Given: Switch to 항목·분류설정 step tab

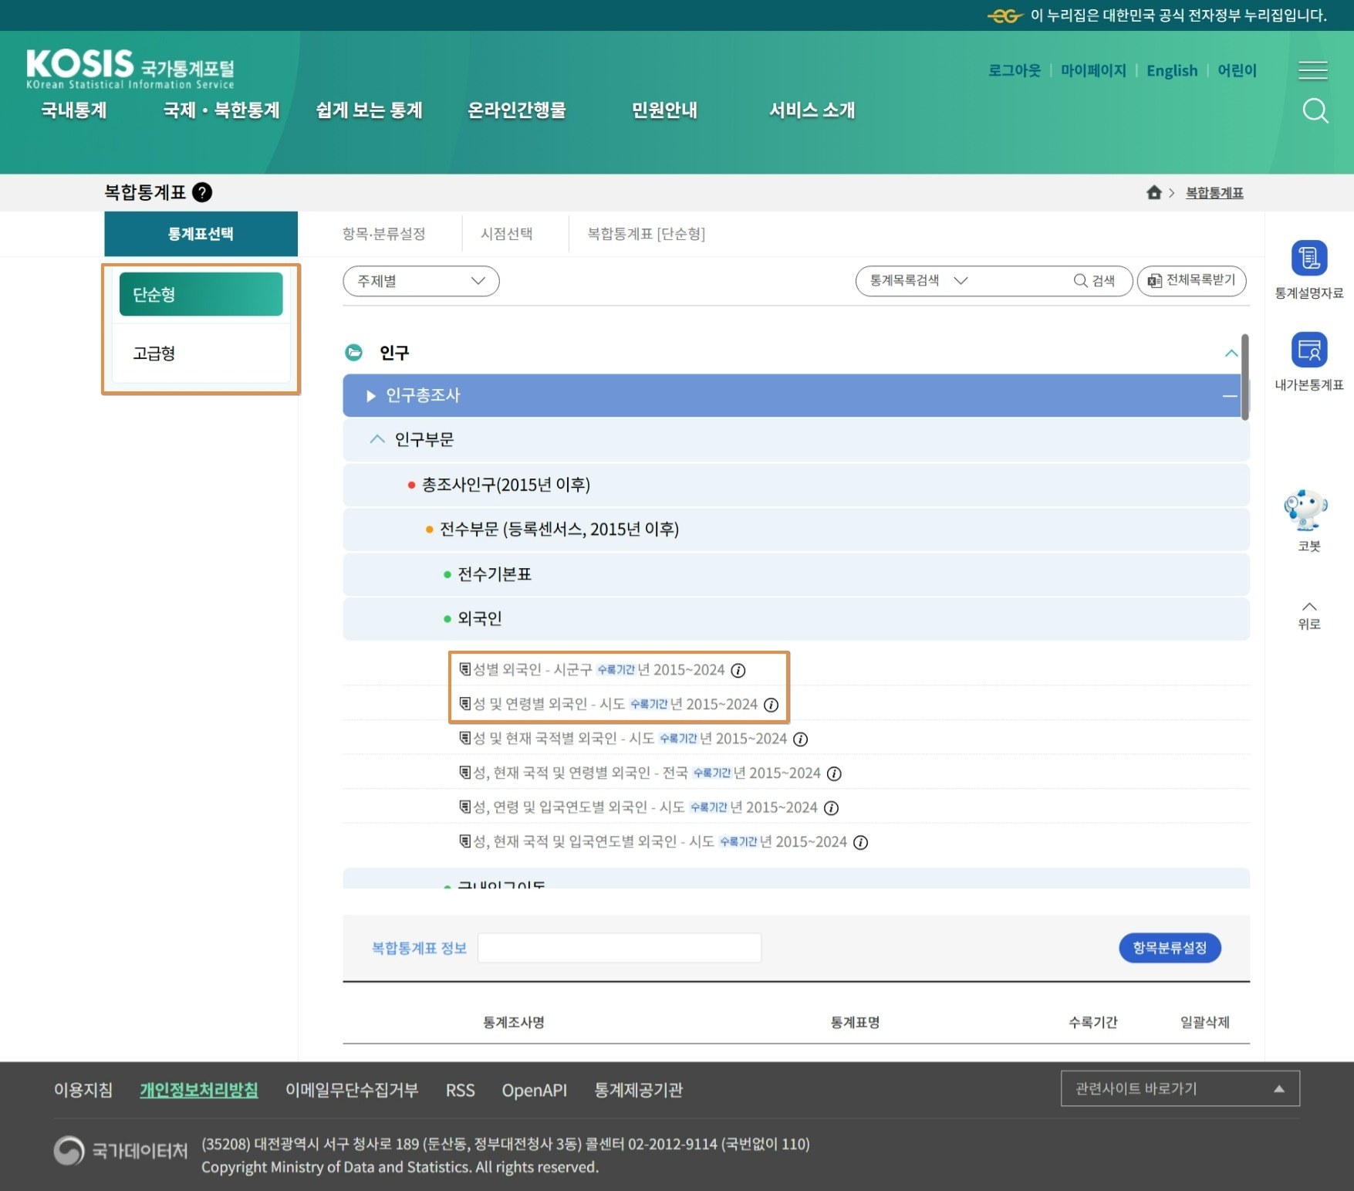Looking at the screenshot, I should click(x=383, y=234).
